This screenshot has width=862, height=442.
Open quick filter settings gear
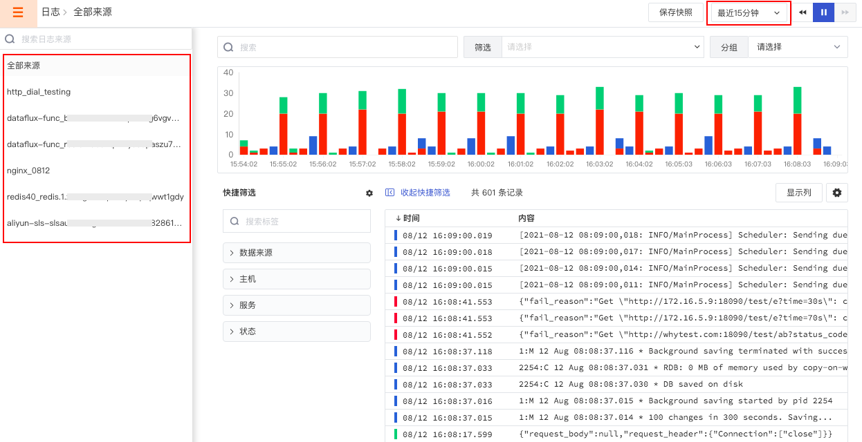(x=369, y=193)
